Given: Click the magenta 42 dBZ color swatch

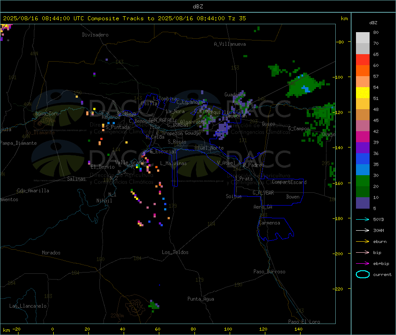Looking at the screenshot, I should pyautogui.click(x=363, y=136).
